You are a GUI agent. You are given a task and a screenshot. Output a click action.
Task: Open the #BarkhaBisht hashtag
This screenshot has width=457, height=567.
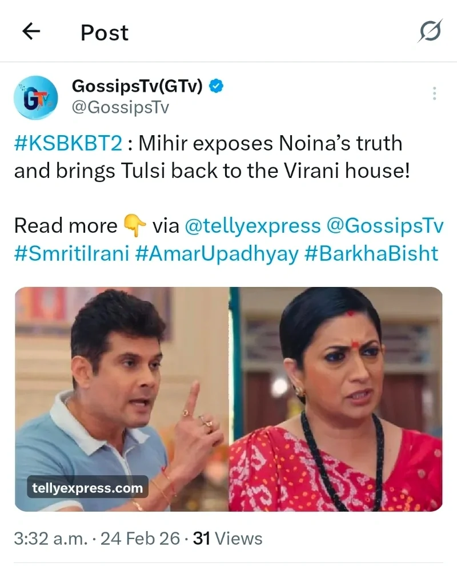[x=371, y=253]
